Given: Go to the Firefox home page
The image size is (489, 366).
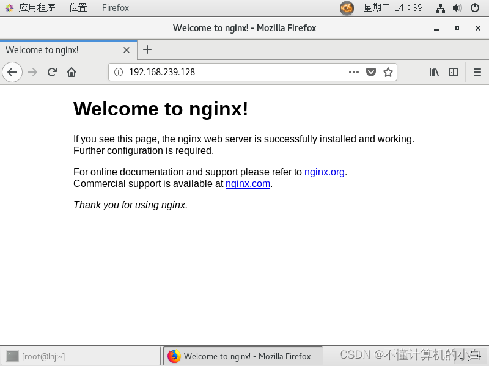Looking at the screenshot, I should [x=72, y=72].
